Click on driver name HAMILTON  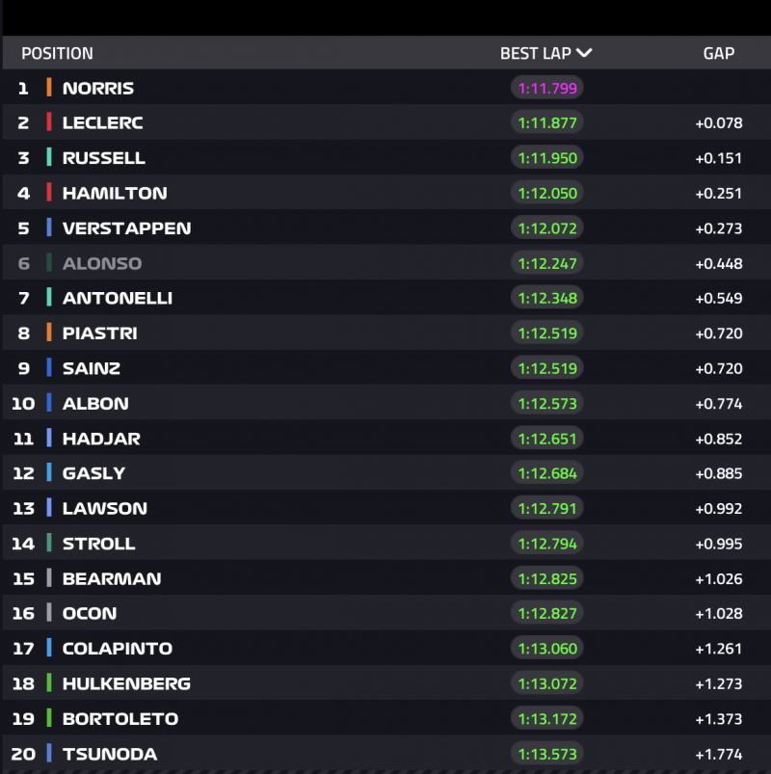coord(115,193)
